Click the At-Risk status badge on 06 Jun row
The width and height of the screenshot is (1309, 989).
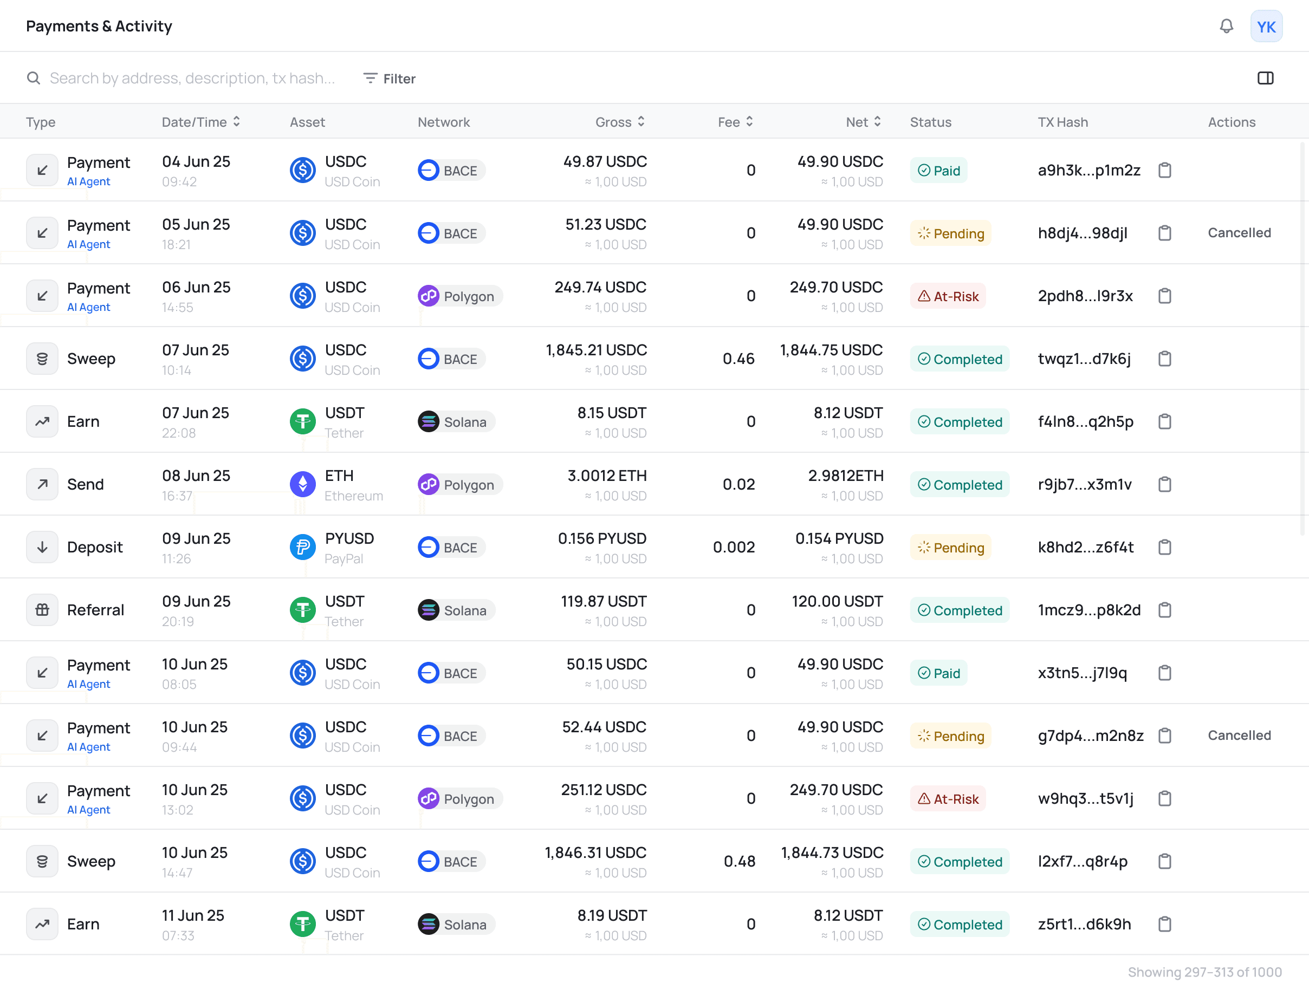[948, 296]
